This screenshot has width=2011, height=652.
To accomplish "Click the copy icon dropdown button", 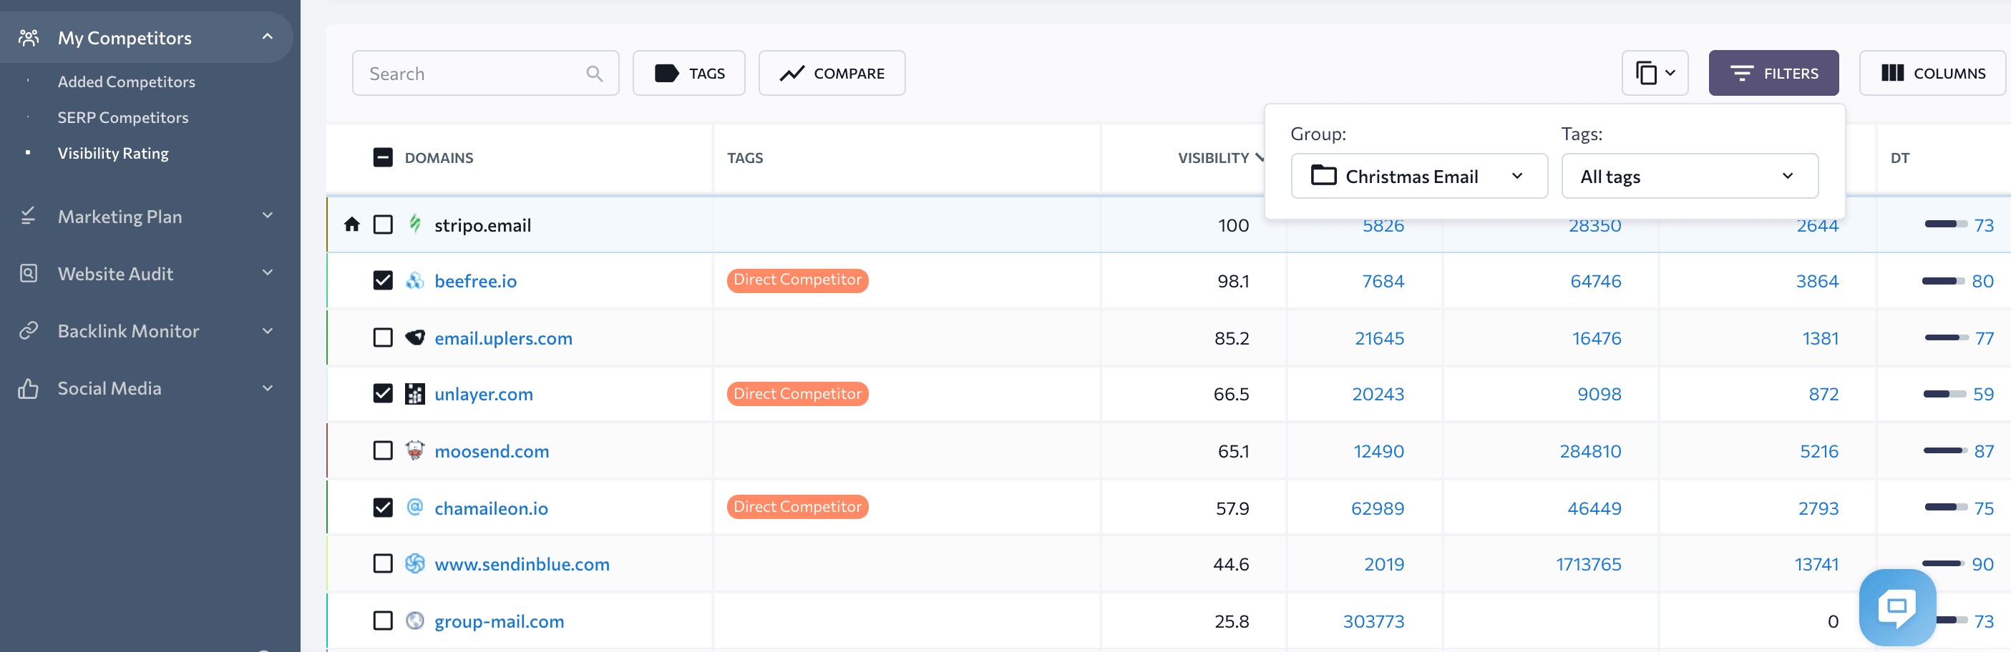I will point(1654,74).
